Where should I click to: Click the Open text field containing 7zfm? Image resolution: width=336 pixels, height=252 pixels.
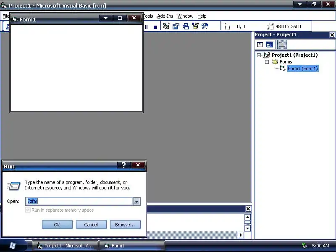point(79,201)
